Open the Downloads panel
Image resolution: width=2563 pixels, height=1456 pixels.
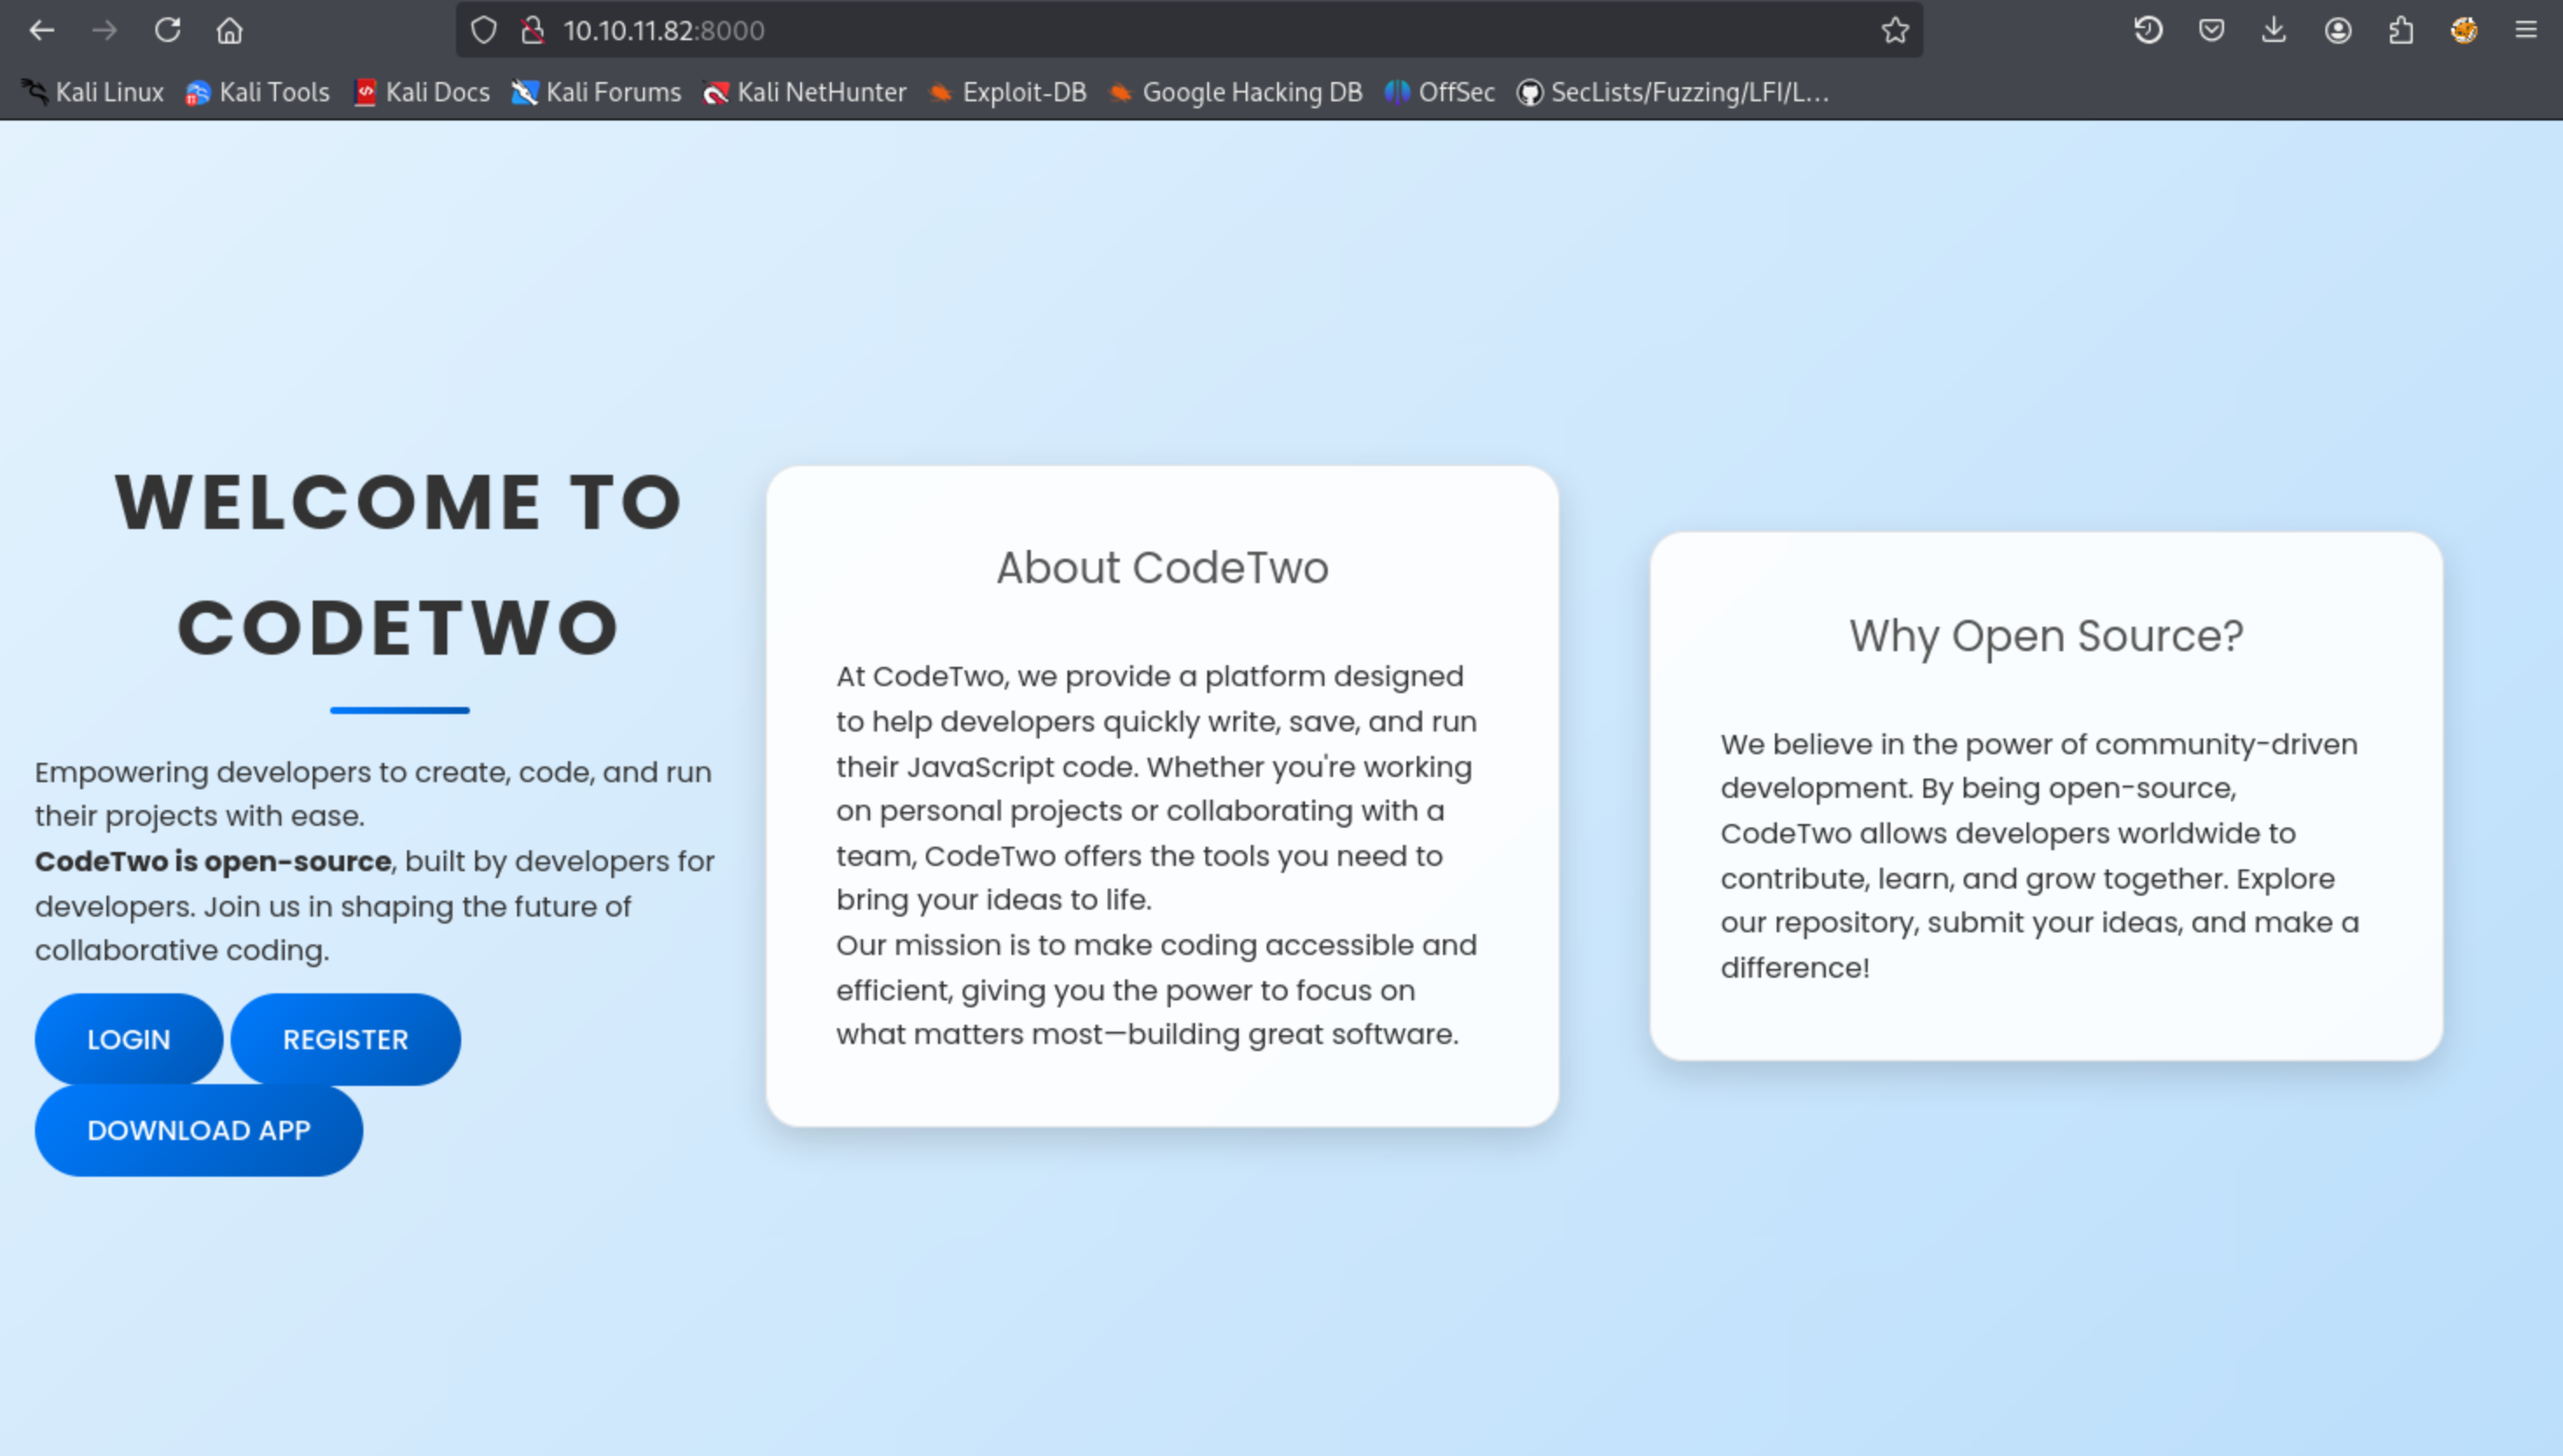(2274, 30)
